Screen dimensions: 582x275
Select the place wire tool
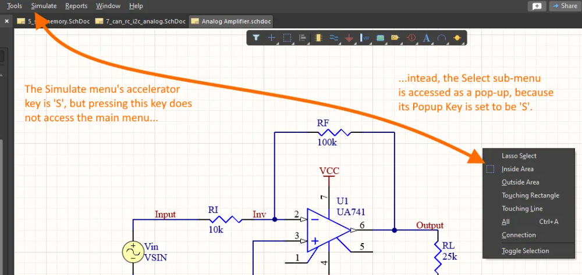tap(333, 38)
